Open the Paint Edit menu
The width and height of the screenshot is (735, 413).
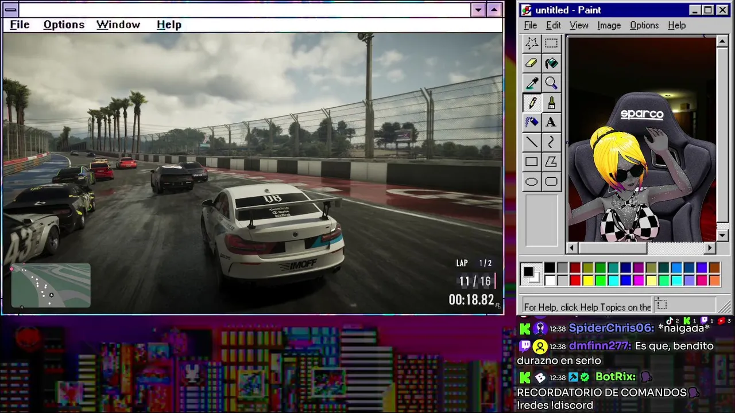554,25
